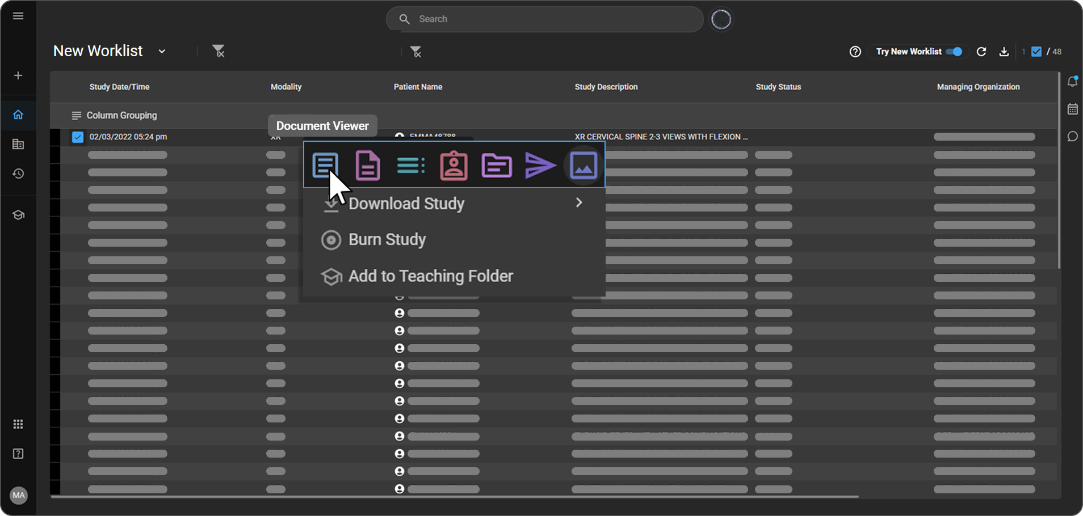Image resolution: width=1083 pixels, height=516 pixels.
Task: Click the refresh worklist icon
Action: click(981, 52)
